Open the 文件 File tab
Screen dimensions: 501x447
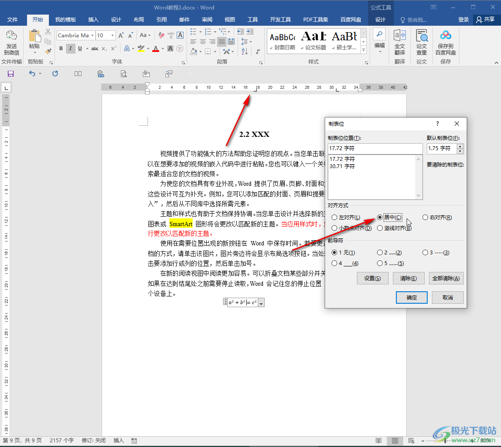(x=12, y=20)
